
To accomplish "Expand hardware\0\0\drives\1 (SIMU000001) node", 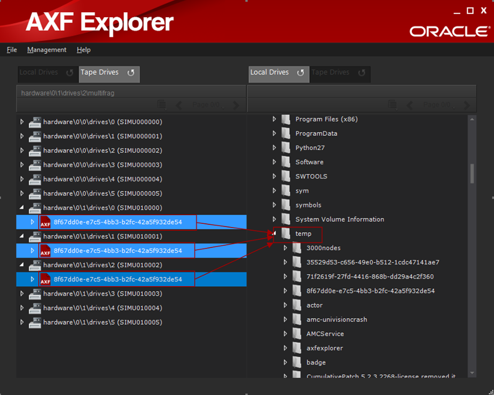I will [x=22, y=136].
